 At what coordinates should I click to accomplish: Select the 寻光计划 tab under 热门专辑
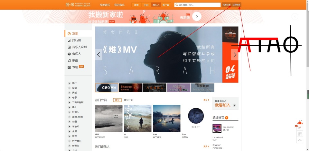128,100
